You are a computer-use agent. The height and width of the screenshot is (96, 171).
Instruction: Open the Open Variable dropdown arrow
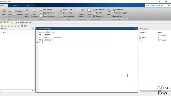[54, 13]
